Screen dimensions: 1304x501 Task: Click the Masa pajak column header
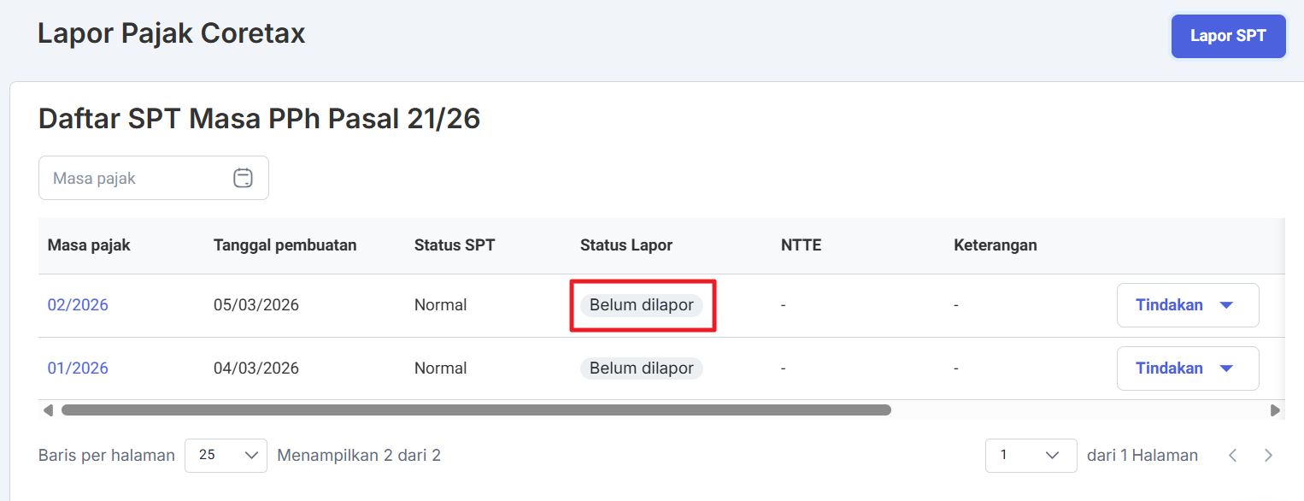89,245
